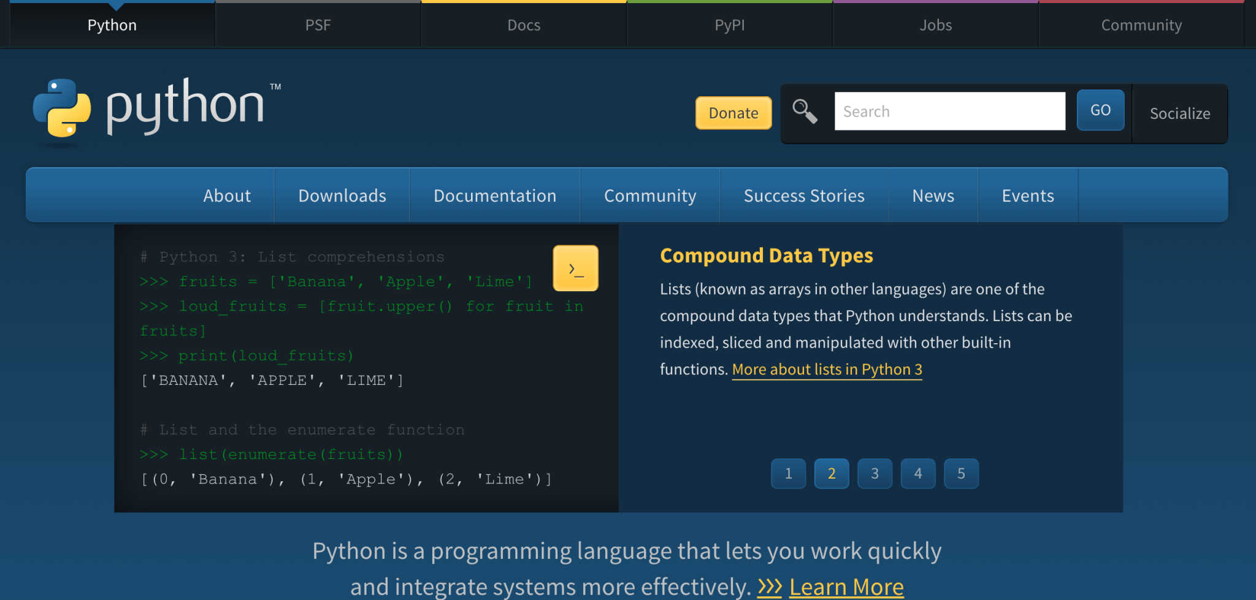1256x600 pixels.
Task: Click the "fruits = ['Banana', 'Apple', 'Lime']" line
Action: coord(336,282)
